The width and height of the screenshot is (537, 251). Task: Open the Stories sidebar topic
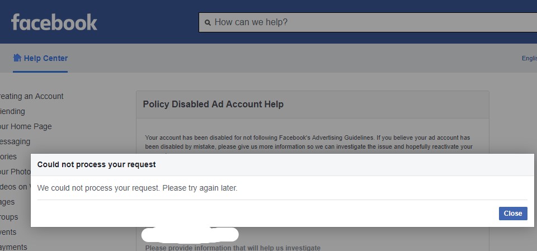(8, 157)
